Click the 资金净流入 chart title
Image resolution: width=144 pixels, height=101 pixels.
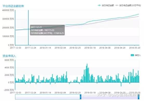9,56
